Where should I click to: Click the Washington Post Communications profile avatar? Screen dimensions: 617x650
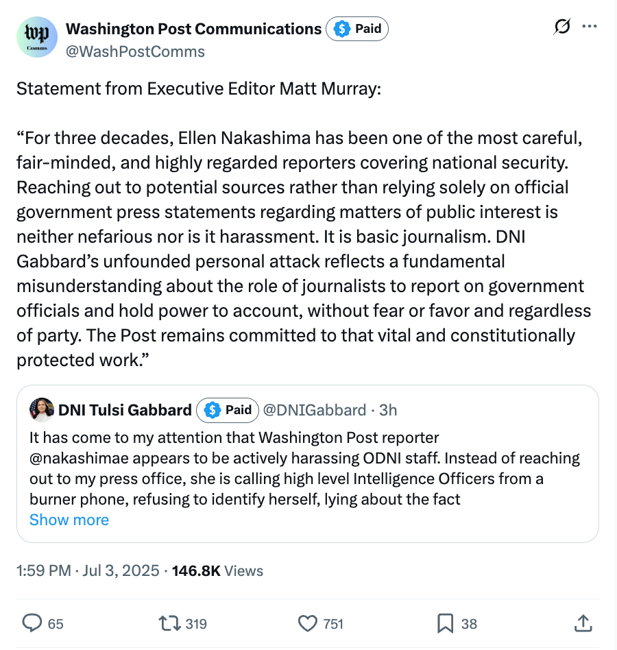[37, 38]
